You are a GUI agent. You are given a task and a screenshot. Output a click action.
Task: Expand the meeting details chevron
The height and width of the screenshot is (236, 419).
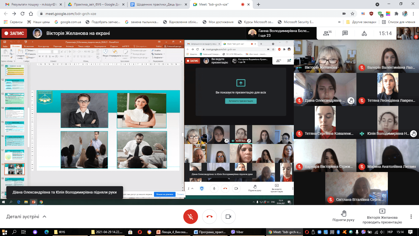[x=45, y=217]
